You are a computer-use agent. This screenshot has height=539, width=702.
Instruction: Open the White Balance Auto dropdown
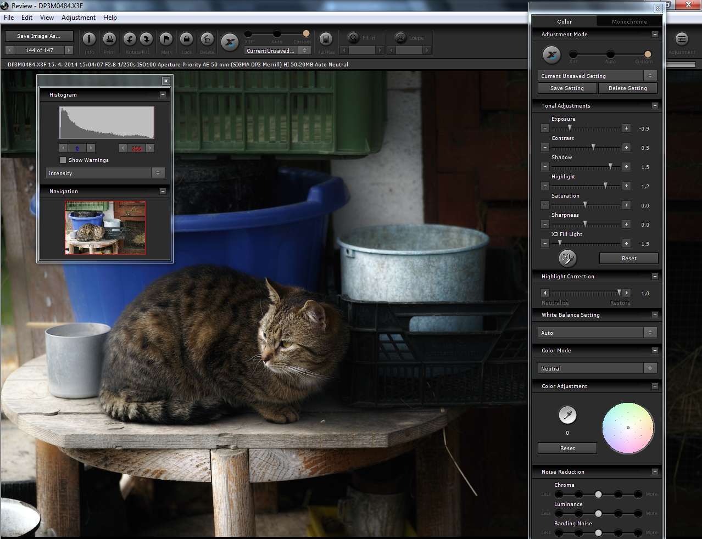(597, 333)
